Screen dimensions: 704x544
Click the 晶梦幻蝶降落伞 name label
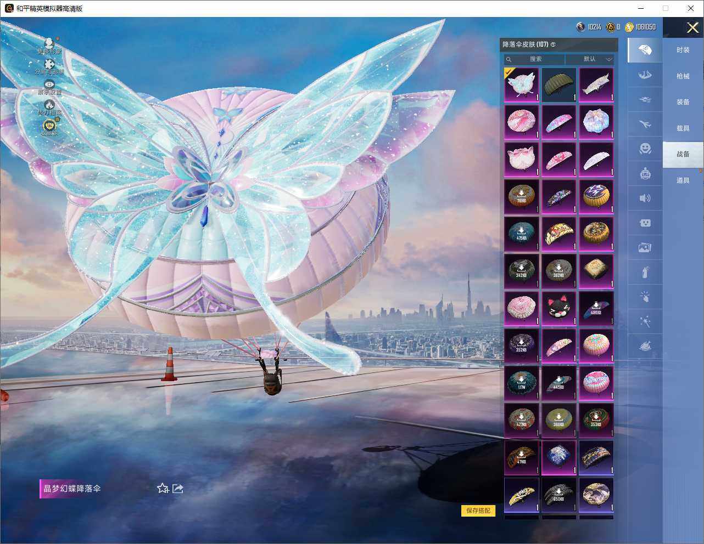pos(72,489)
